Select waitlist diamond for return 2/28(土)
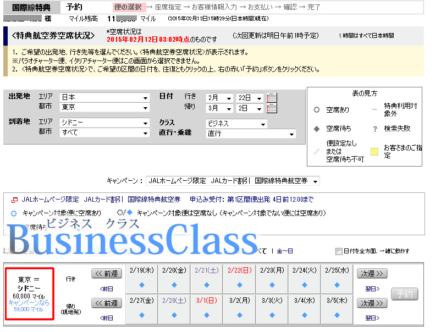Screen dimensions: 441x332 174,315
